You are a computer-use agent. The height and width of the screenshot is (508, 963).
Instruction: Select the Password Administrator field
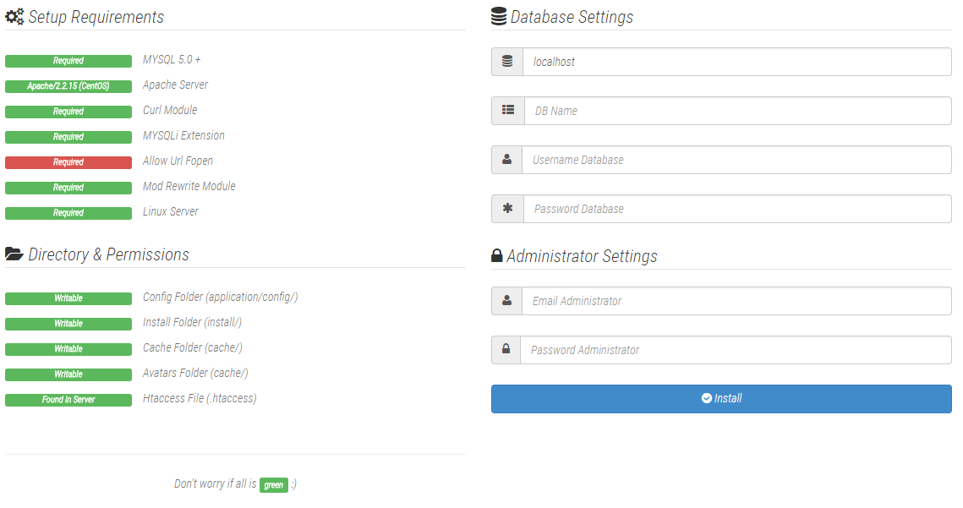[736, 350]
